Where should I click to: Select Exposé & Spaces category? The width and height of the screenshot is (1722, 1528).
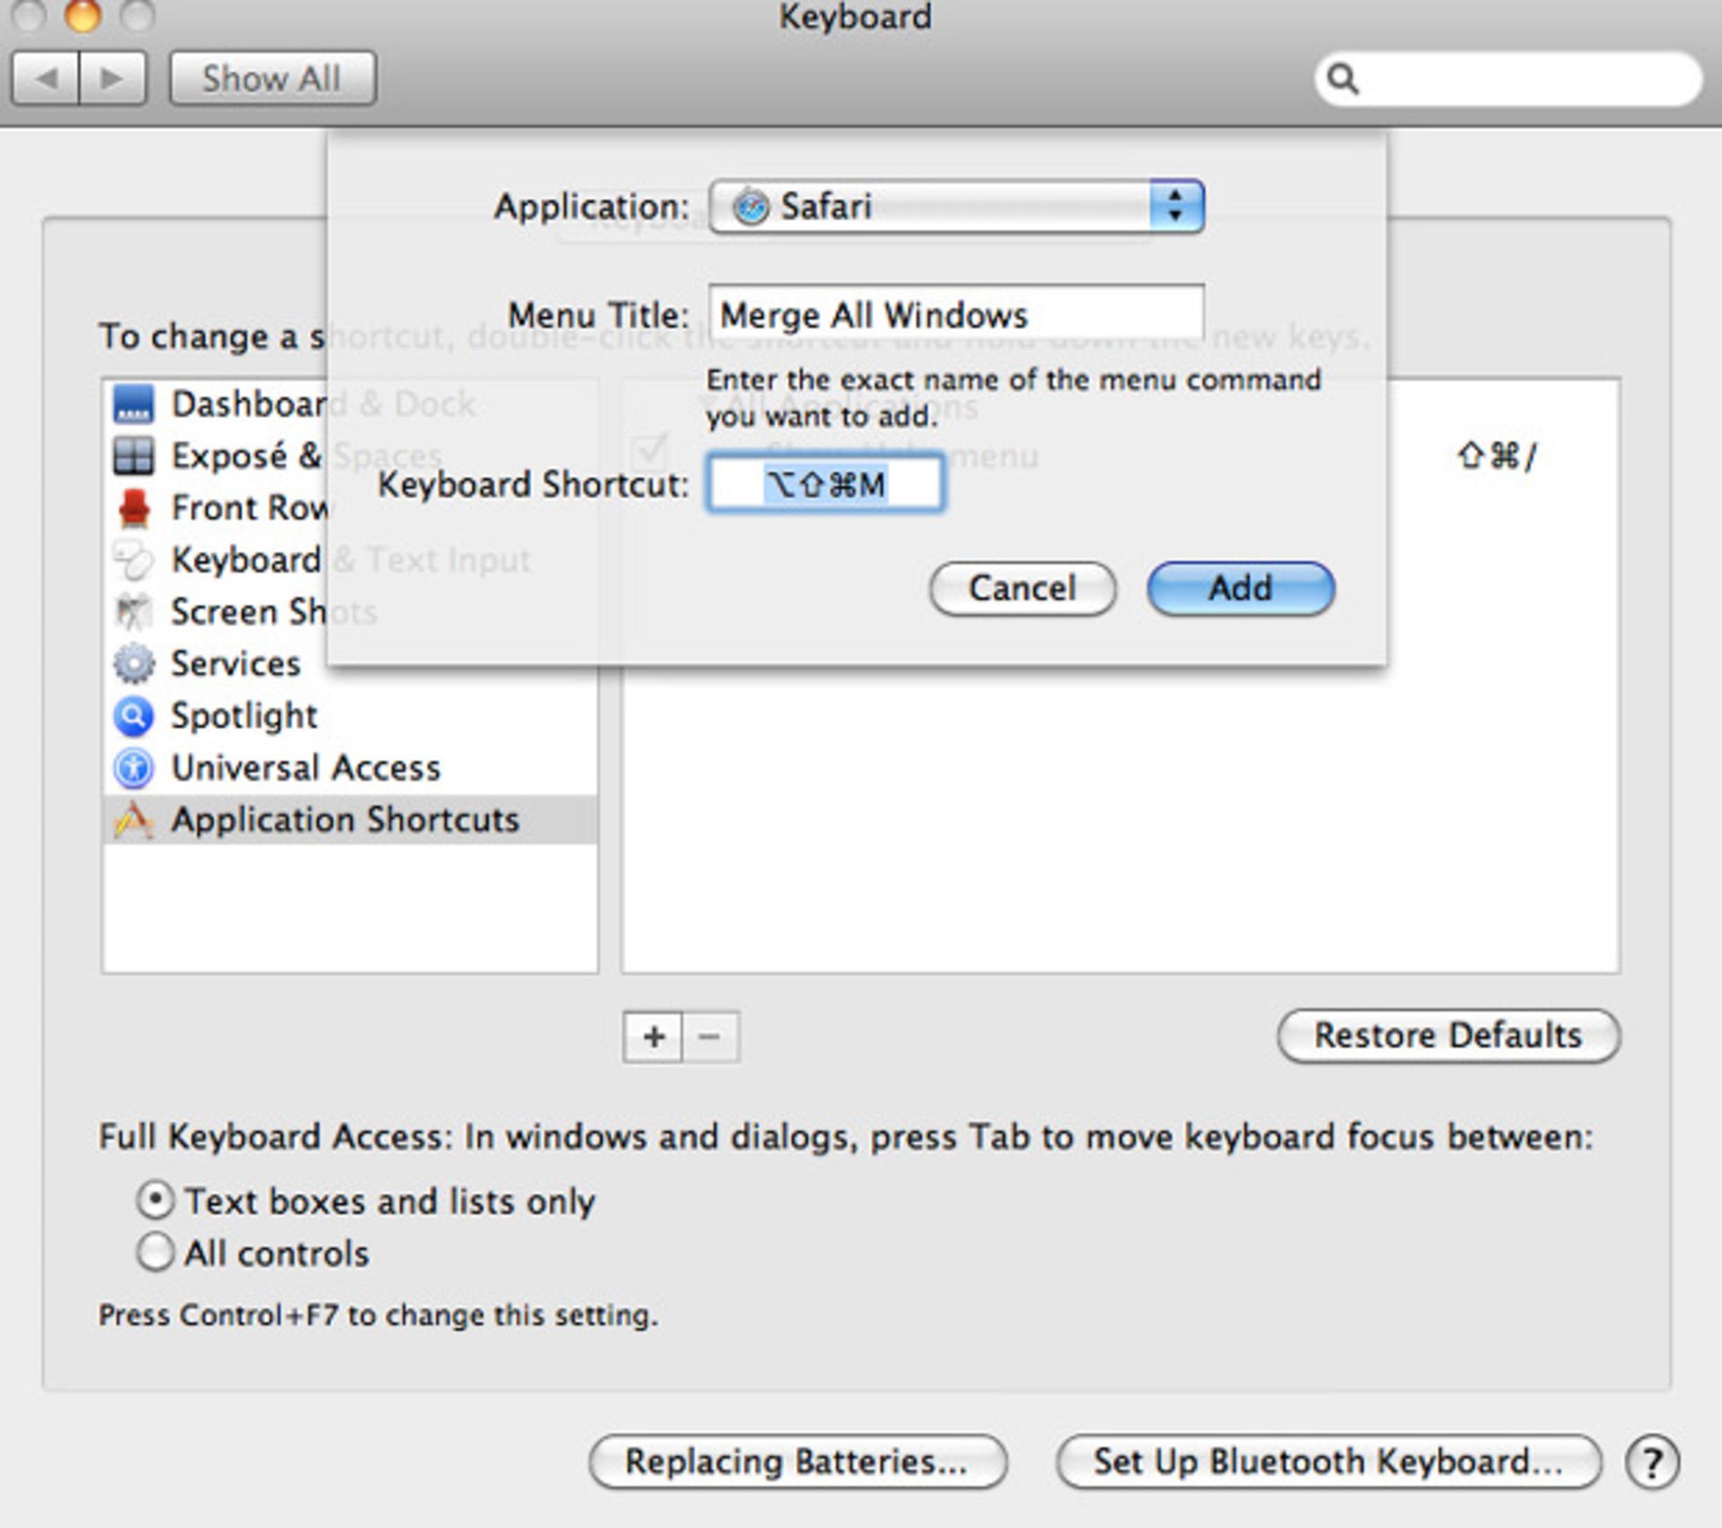pyautogui.click(x=350, y=456)
